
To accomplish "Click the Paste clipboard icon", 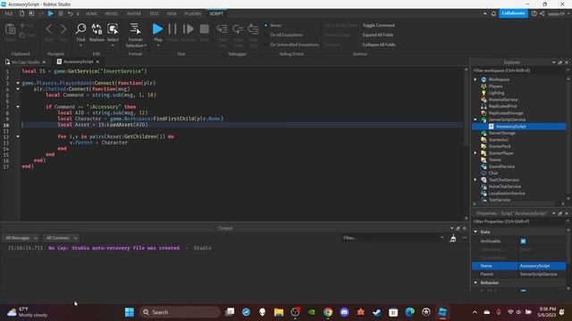I will coord(10,29).
